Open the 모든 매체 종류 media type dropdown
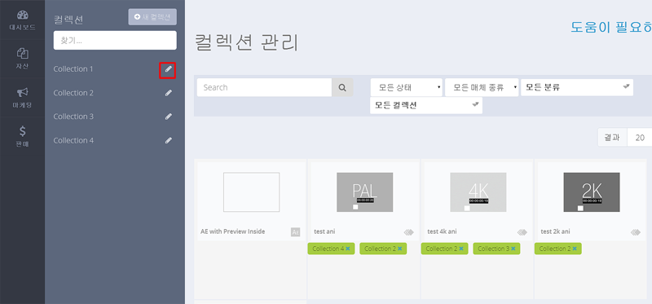652x304 pixels. [482, 87]
